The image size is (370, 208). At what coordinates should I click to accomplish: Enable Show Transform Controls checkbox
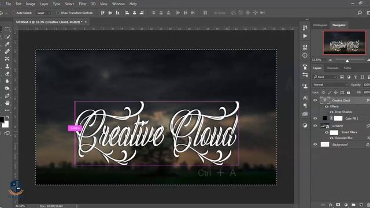point(58,13)
